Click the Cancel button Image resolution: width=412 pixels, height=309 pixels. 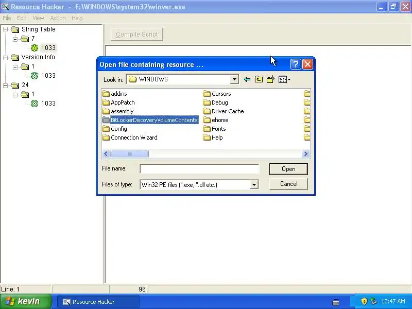(x=288, y=184)
